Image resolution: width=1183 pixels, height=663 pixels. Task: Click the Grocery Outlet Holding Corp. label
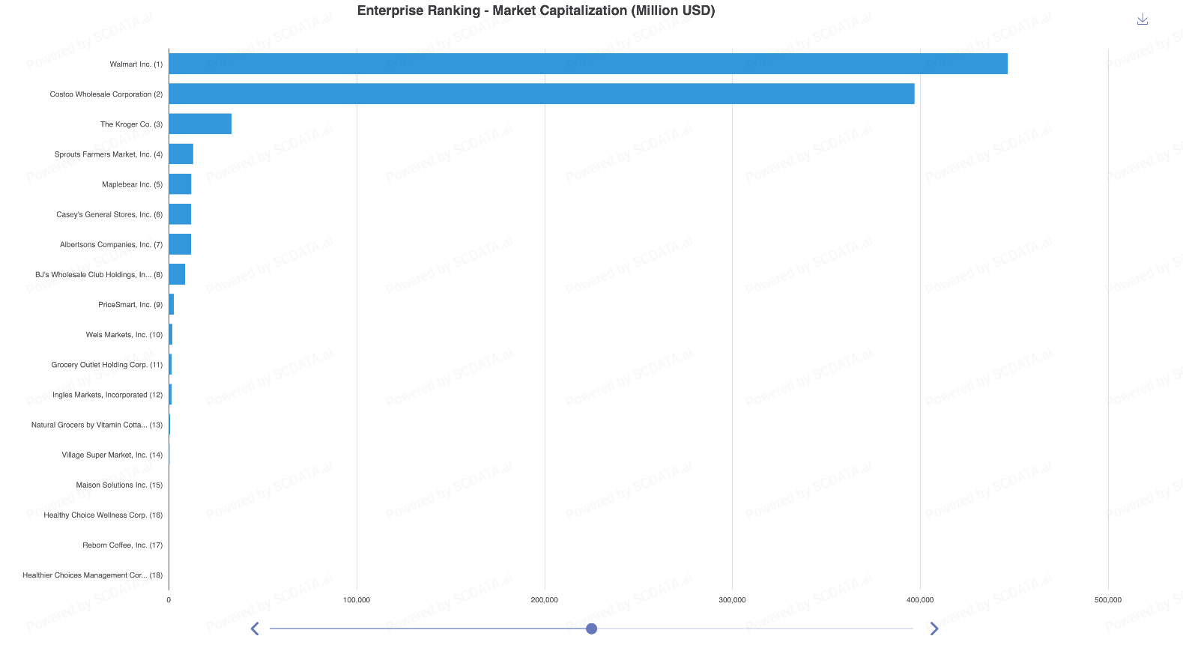(106, 365)
